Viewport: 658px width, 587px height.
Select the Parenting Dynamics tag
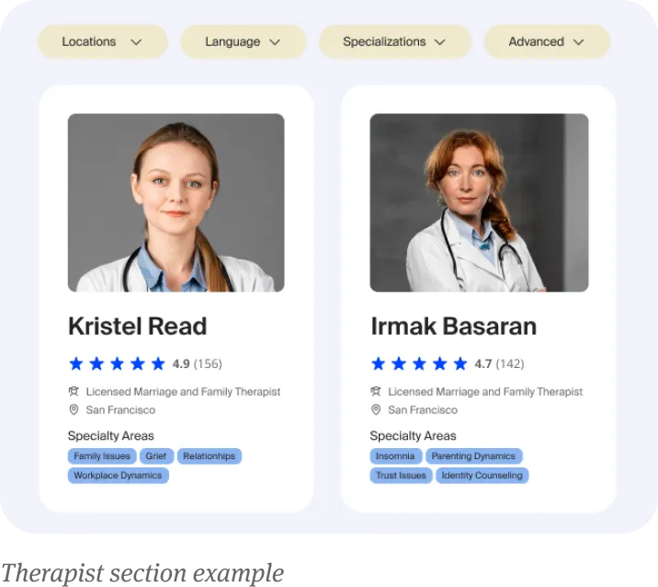(474, 456)
